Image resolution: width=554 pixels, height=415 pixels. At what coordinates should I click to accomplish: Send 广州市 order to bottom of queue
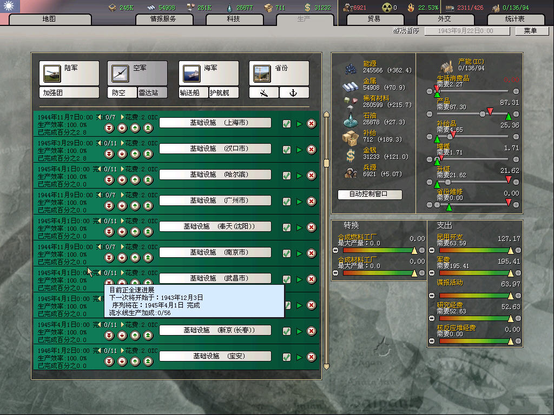109,206
